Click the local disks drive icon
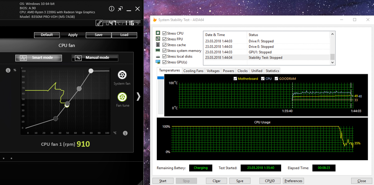The image size is (374, 185). pyautogui.click(x=158, y=56)
